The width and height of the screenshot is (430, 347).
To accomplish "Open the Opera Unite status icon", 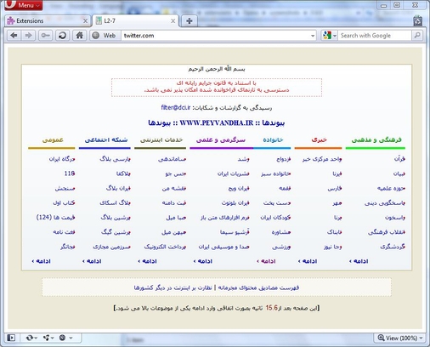I will pos(46,338).
